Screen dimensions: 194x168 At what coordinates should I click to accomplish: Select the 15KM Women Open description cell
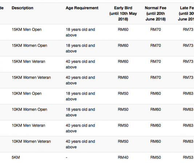click(29, 45)
